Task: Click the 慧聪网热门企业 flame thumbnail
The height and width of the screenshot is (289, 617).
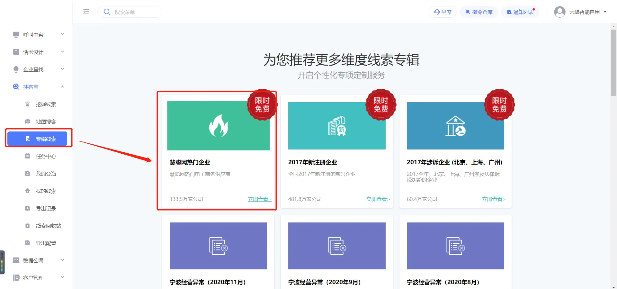Action: click(x=218, y=126)
